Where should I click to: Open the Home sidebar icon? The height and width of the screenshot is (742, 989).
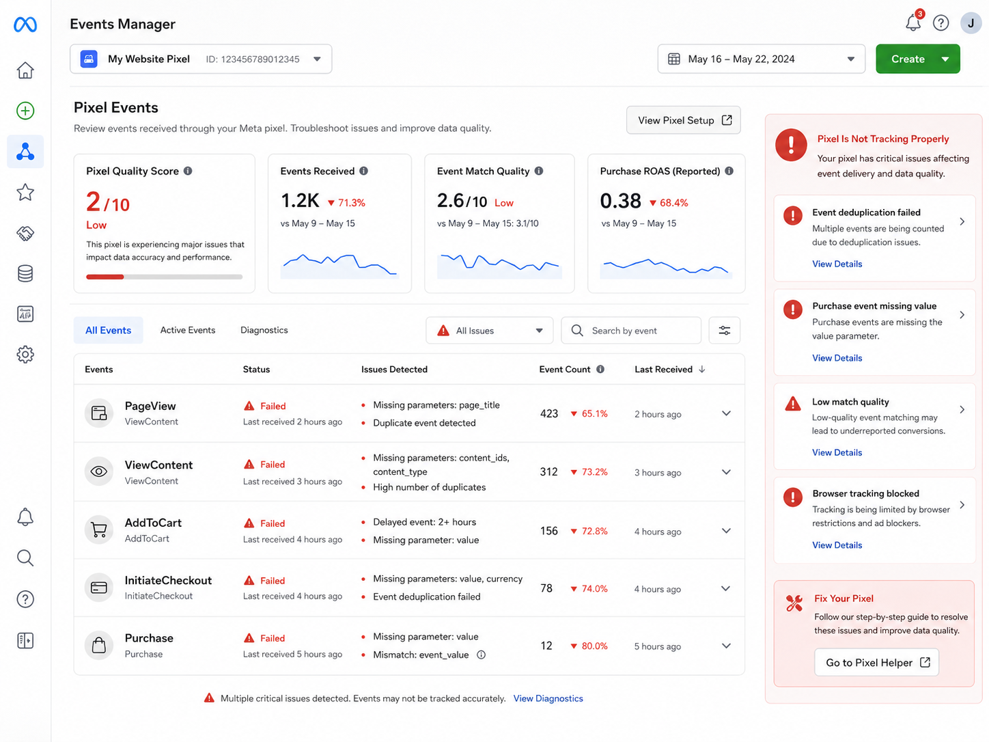point(25,70)
